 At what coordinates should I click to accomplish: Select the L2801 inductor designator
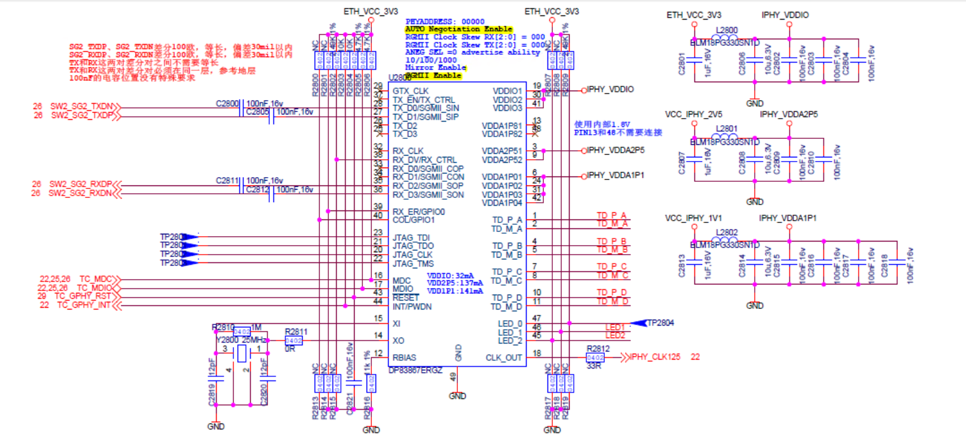tap(727, 129)
